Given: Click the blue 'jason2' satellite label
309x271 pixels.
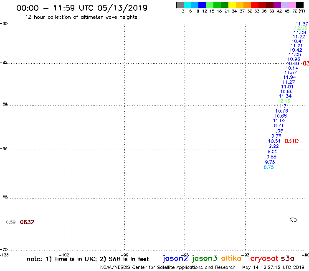Looking at the screenshot, I should 175,258.
